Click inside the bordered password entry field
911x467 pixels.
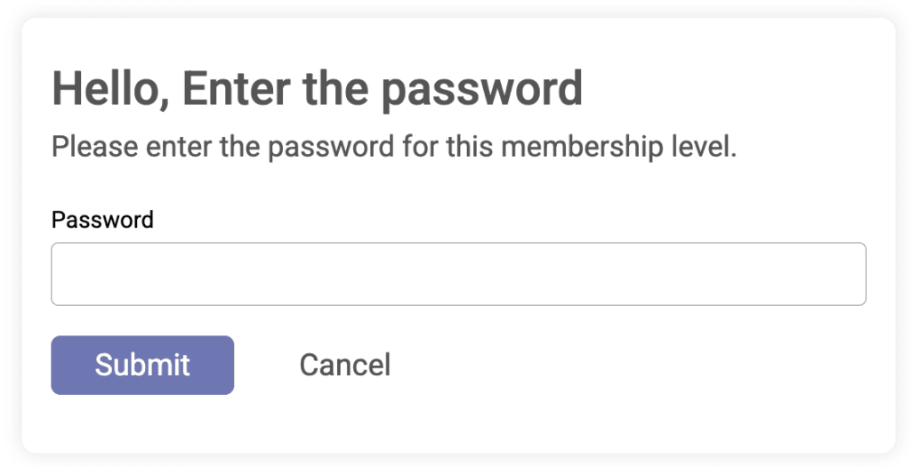(458, 274)
